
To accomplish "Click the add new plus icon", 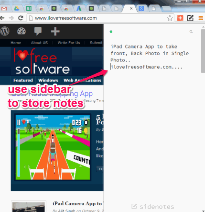I will click(55, 31).
